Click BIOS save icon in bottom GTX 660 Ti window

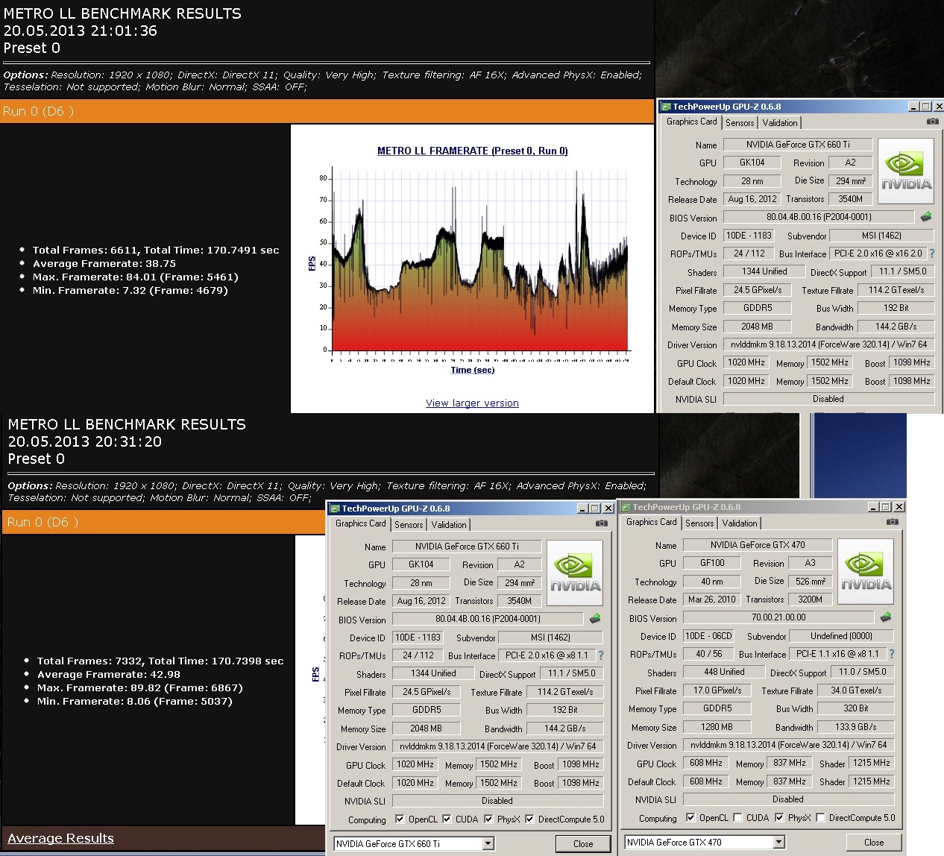pos(595,619)
